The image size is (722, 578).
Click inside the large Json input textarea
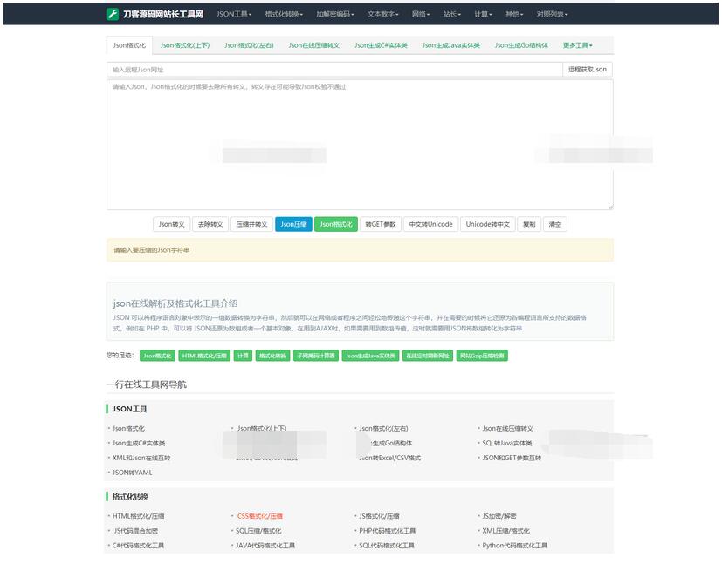[x=360, y=144]
